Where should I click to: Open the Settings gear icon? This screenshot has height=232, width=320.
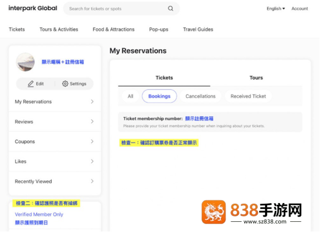(x=65, y=84)
